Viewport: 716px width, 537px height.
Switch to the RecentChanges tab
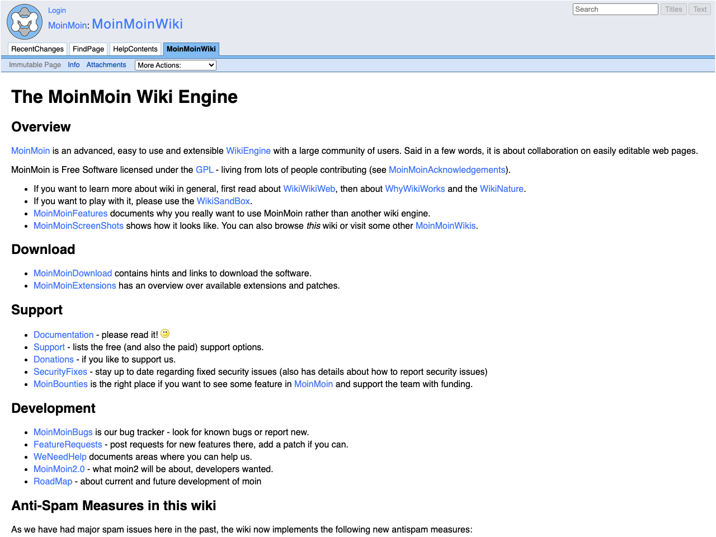[37, 49]
